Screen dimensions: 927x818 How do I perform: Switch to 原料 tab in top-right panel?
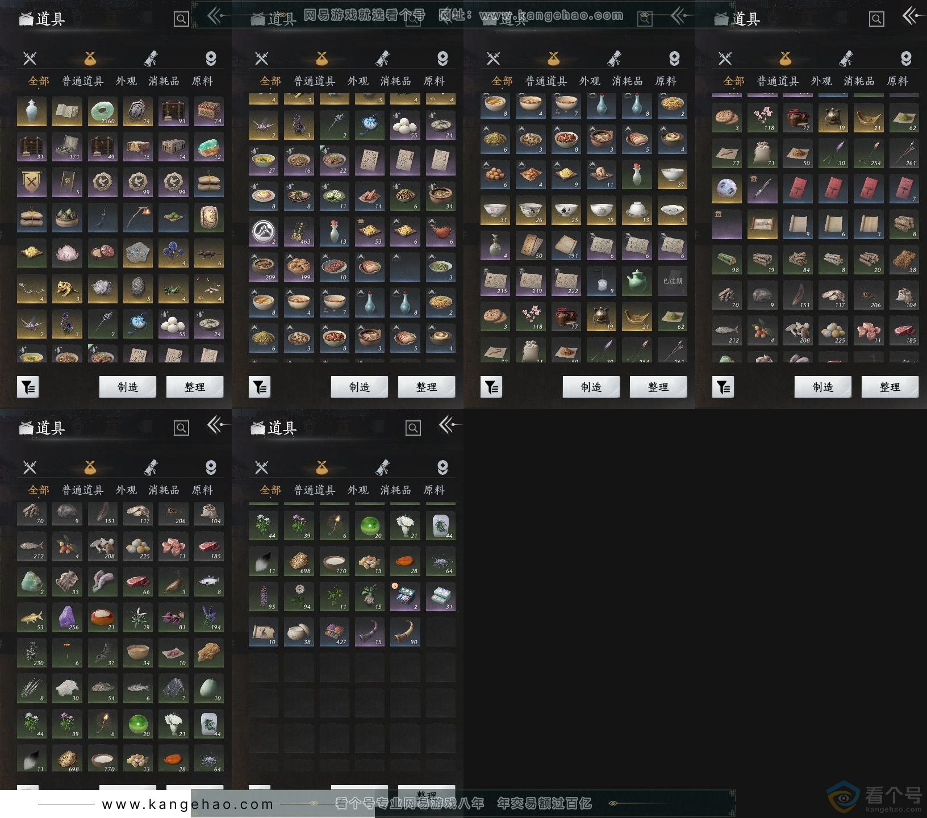coord(897,81)
